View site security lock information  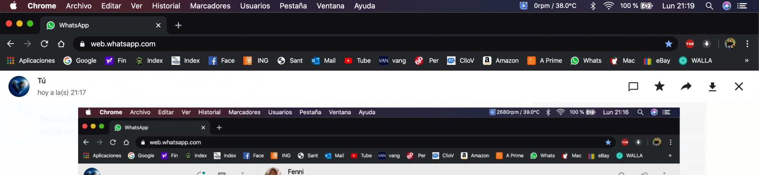tap(82, 44)
